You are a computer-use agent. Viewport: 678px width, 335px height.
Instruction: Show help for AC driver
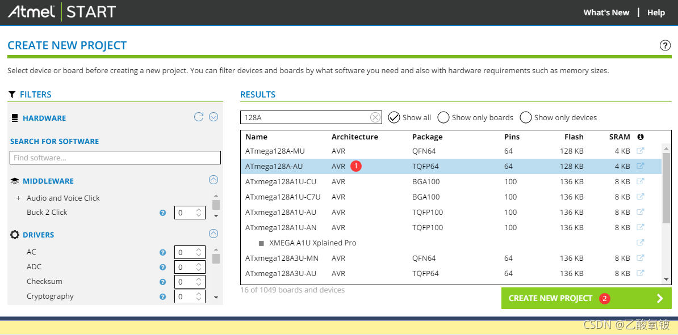click(162, 253)
